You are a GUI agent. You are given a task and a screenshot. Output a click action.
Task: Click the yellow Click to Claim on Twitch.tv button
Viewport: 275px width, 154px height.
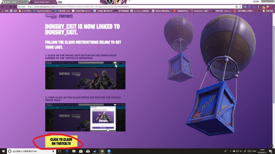click(61, 141)
